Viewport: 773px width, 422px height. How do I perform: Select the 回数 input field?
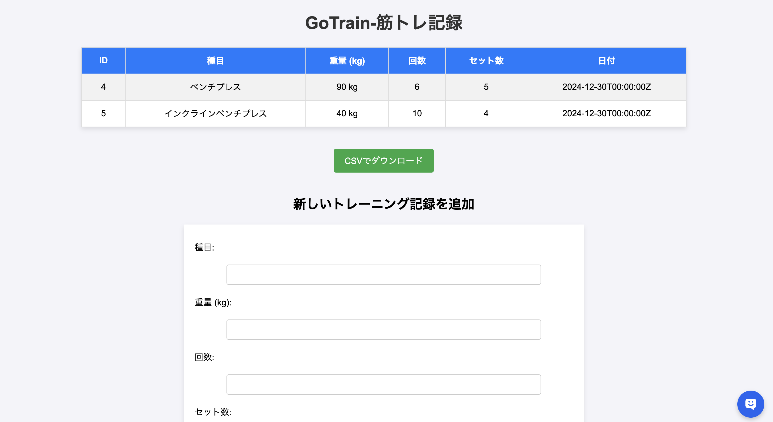click(x=384, y=384)
